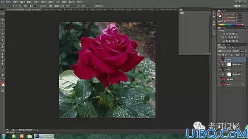Toggle lock transparent pixels
The height and width of the screenshot is (139, 248).
coord(223,55)
